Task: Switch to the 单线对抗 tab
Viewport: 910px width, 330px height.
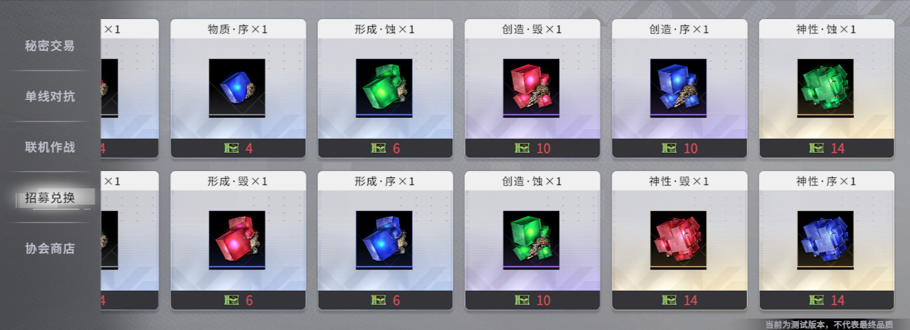Action: pos(50,97)
